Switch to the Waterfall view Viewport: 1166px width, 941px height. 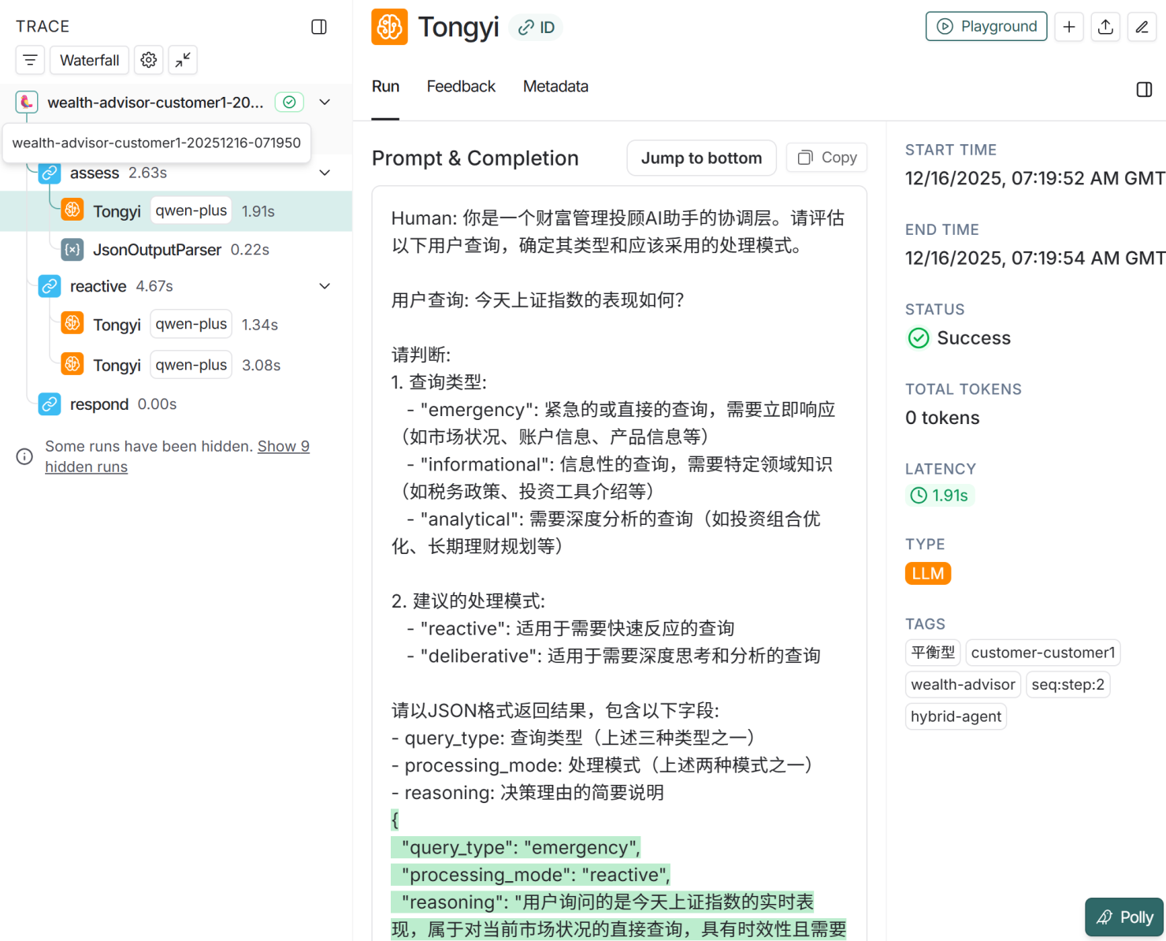pos(90,60)
